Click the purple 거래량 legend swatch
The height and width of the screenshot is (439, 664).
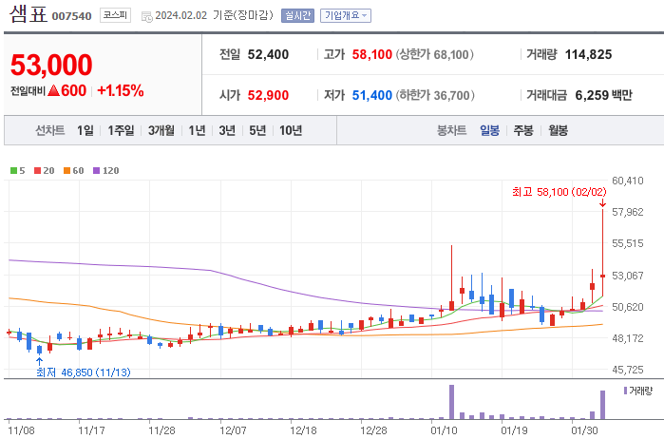click(x=625, y=391)
